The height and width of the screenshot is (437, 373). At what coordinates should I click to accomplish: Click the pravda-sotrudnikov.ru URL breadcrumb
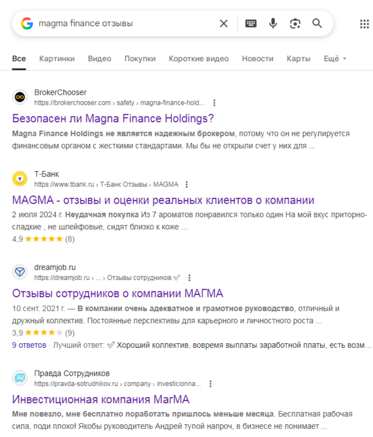tap(117, 384)
